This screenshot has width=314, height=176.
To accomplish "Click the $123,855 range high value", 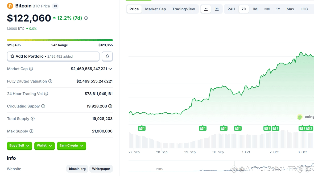I will (106, 45).
